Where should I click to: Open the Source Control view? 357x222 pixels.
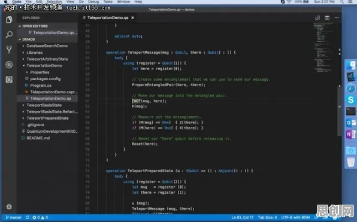point(9,50)
